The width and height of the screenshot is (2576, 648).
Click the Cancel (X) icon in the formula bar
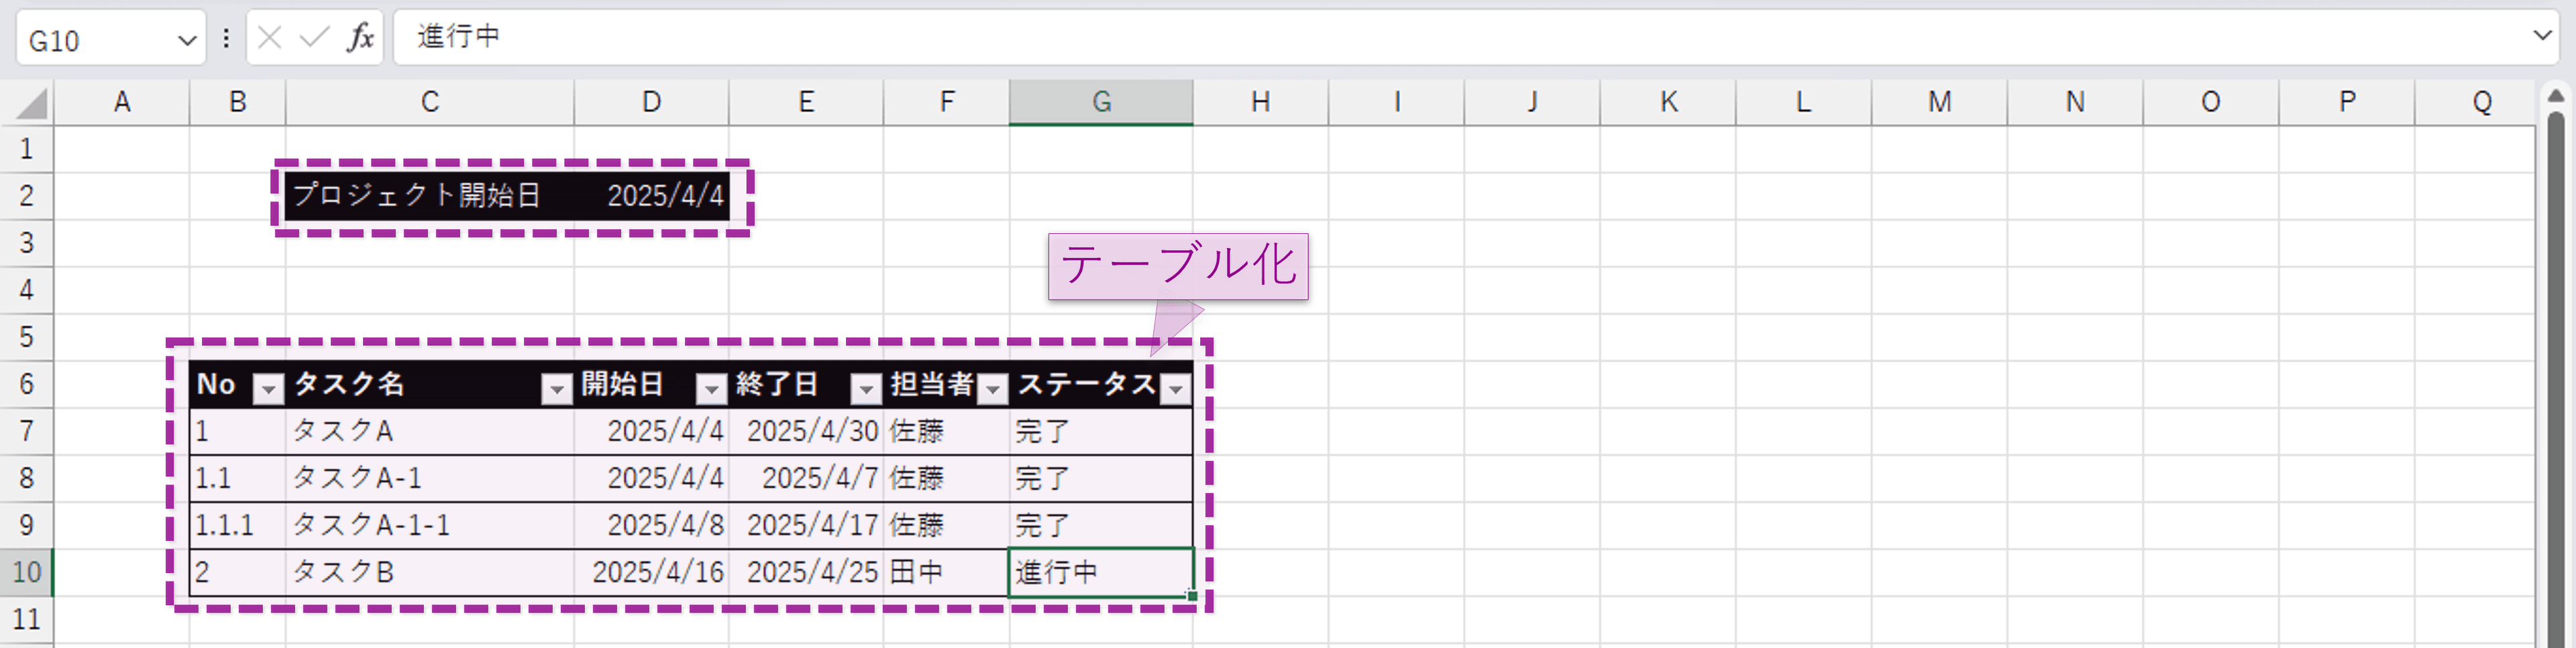tap(268, 37)
